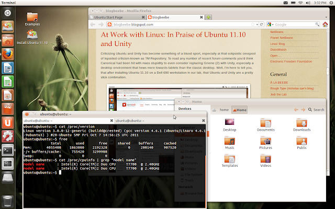This screenshot has width=335, height=209.
Task: Select the blogbeebe Firefox tab
Action: click(x=175, y=17)
